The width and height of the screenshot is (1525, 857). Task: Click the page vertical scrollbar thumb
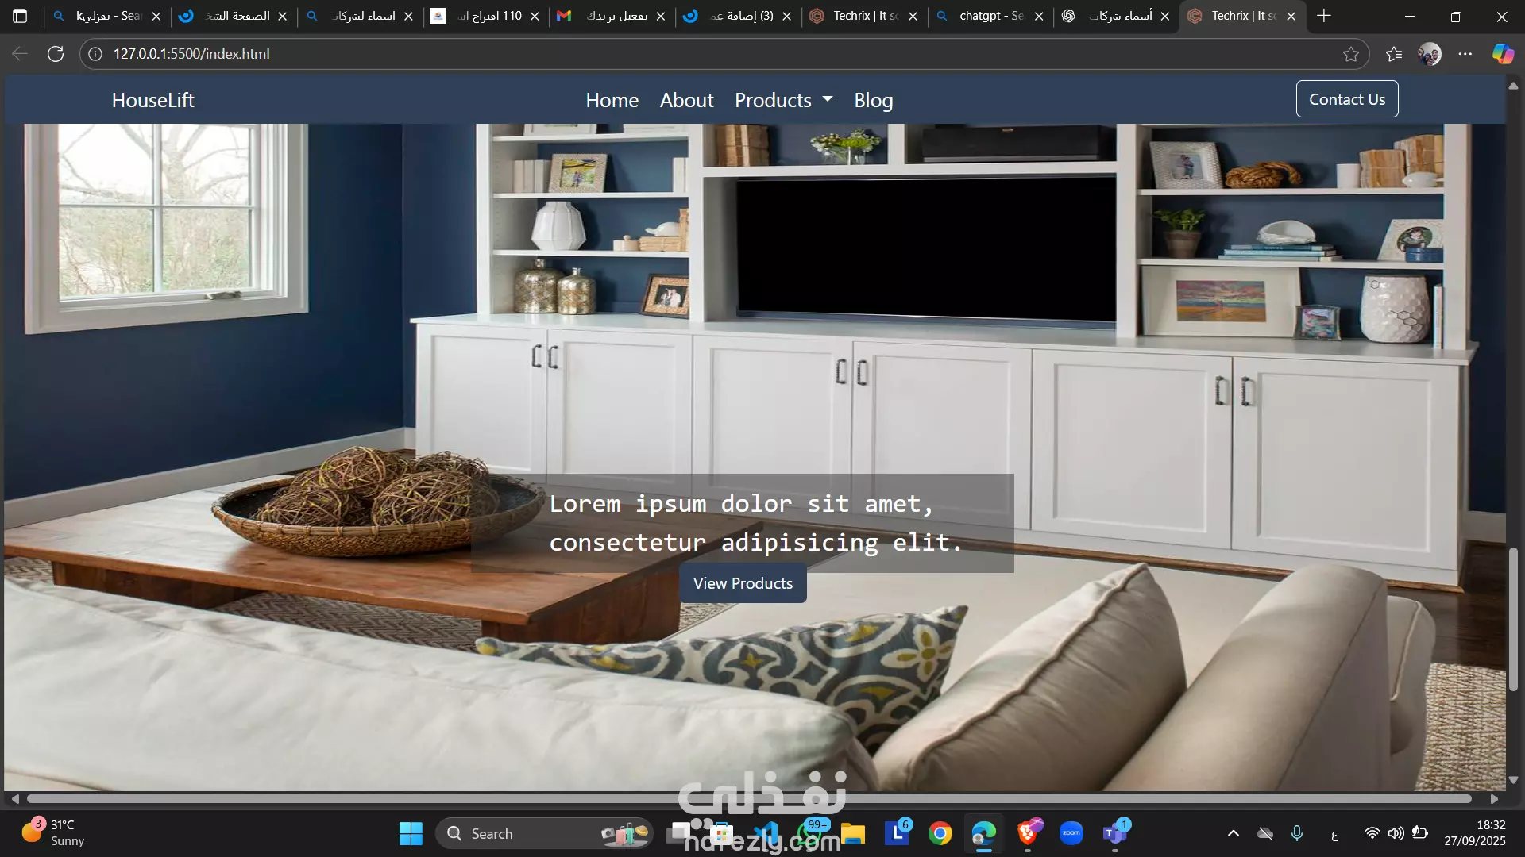tap(1513, 619)
